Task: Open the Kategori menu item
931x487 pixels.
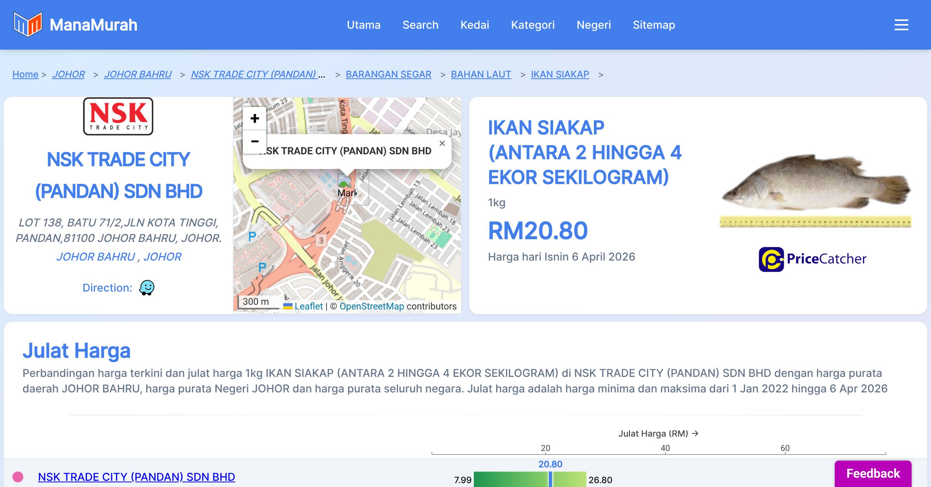Action: pos(533,25)
